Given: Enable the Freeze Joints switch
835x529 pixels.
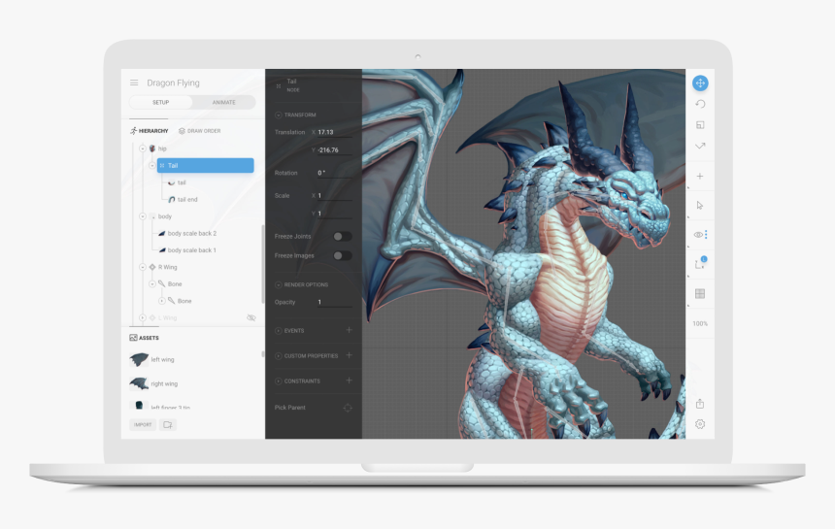Looking at the screenshot, I should 342,236.
